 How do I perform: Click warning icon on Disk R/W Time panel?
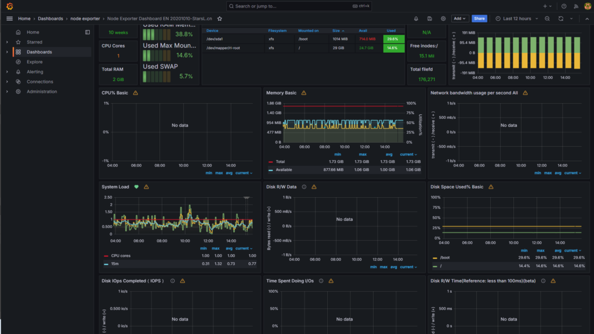click(x=553, y=281)
